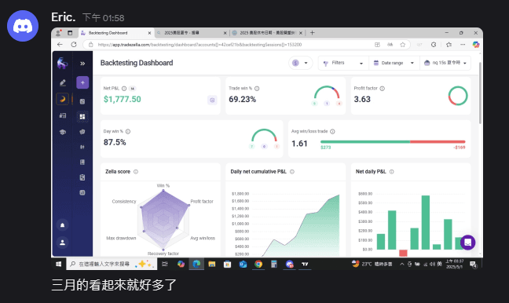Click the Avg win/loss value 1.61
Viewport: 509px width, 303px height.
(299, 144)
